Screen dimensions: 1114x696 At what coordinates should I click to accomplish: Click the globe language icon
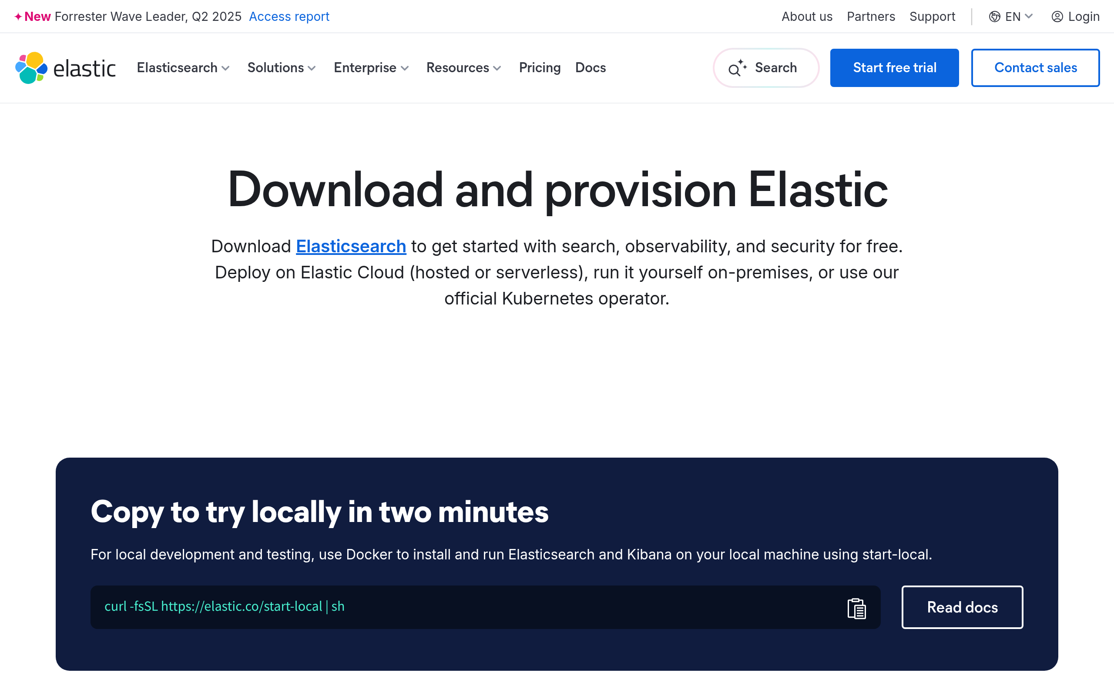coord(994,17)
